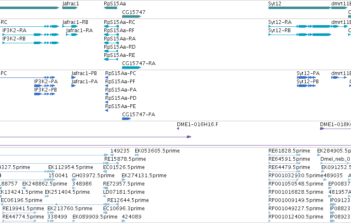The width and height of the screenshot is (351, 223).
Task: Select the Jafrac1-RA transcript label
Action: 80,31
